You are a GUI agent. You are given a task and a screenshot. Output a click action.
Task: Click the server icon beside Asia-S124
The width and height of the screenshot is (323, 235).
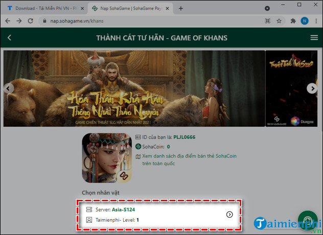pos(89,209)
